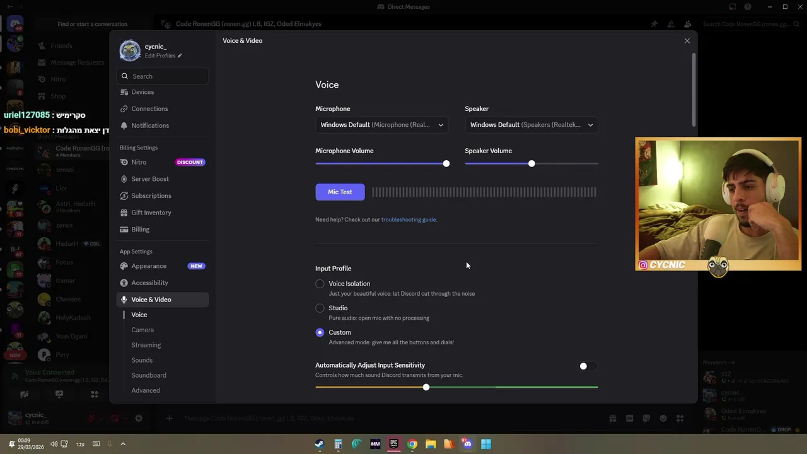The height and width of the screenshot is (454, 807).
Task: Open the 'Yoav Dgani' direct message
Action: pyautogui.click(x=71, y=336)
